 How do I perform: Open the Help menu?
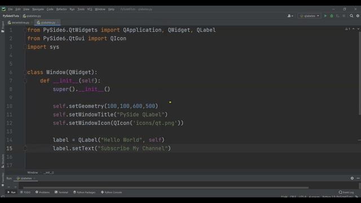pos(111,9)
